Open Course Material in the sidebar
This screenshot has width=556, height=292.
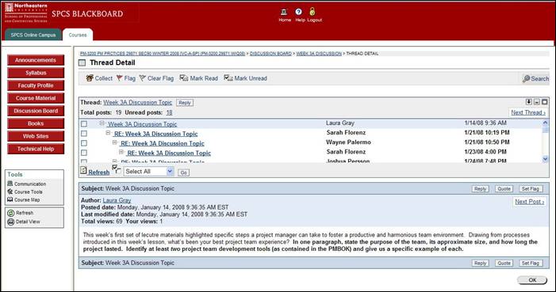pos(36,98)
